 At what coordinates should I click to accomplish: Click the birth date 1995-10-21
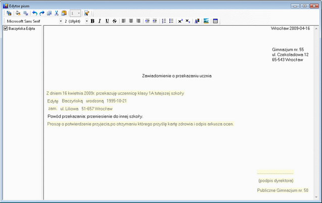pos(116,101)
